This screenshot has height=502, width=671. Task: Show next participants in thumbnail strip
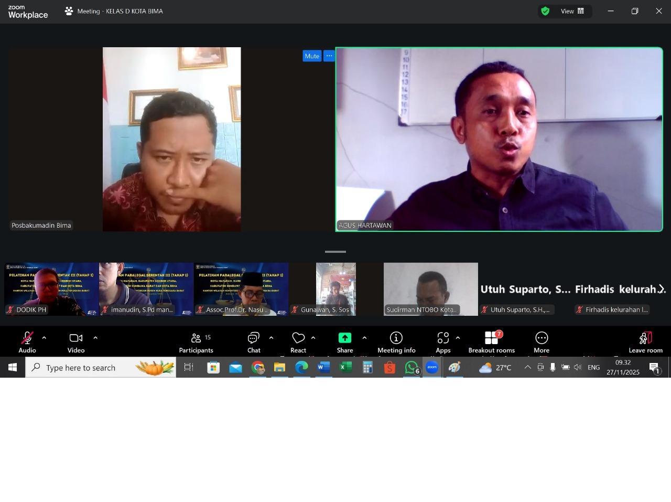(662, 289)
